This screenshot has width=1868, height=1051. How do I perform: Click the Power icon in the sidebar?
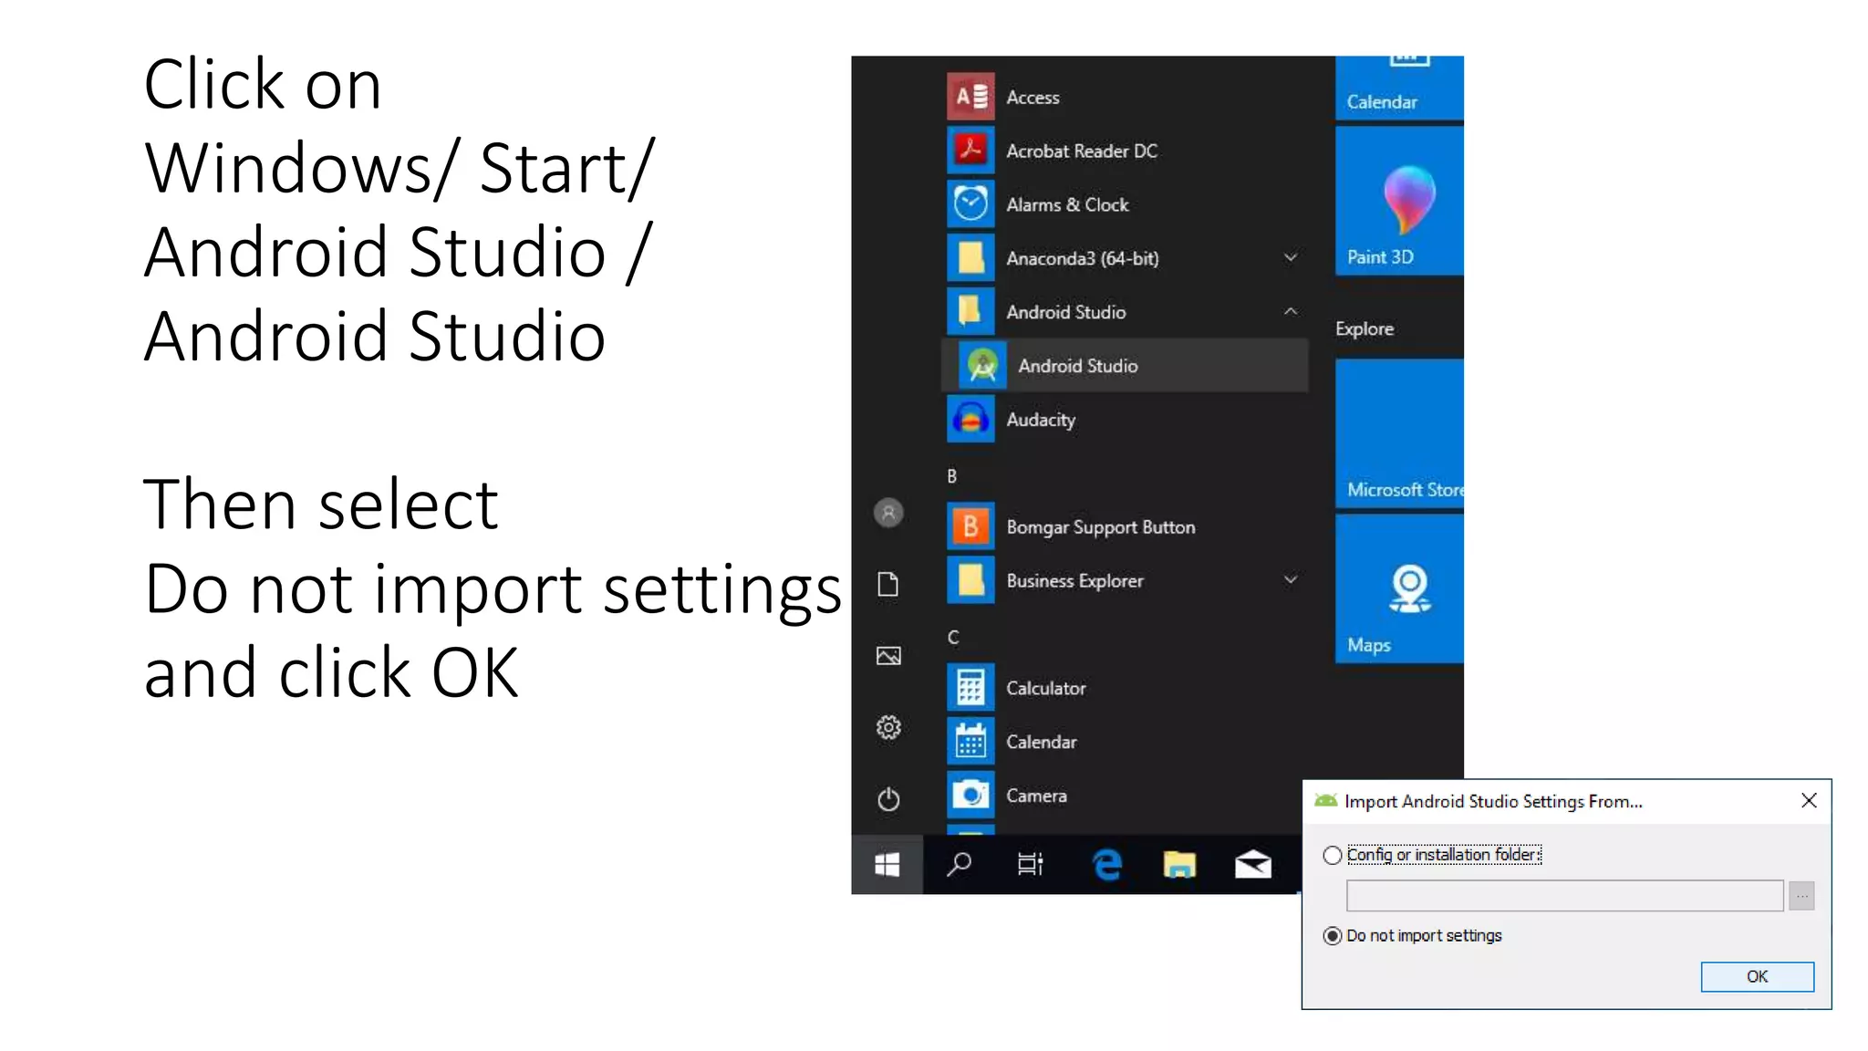[x=888, y=799]
